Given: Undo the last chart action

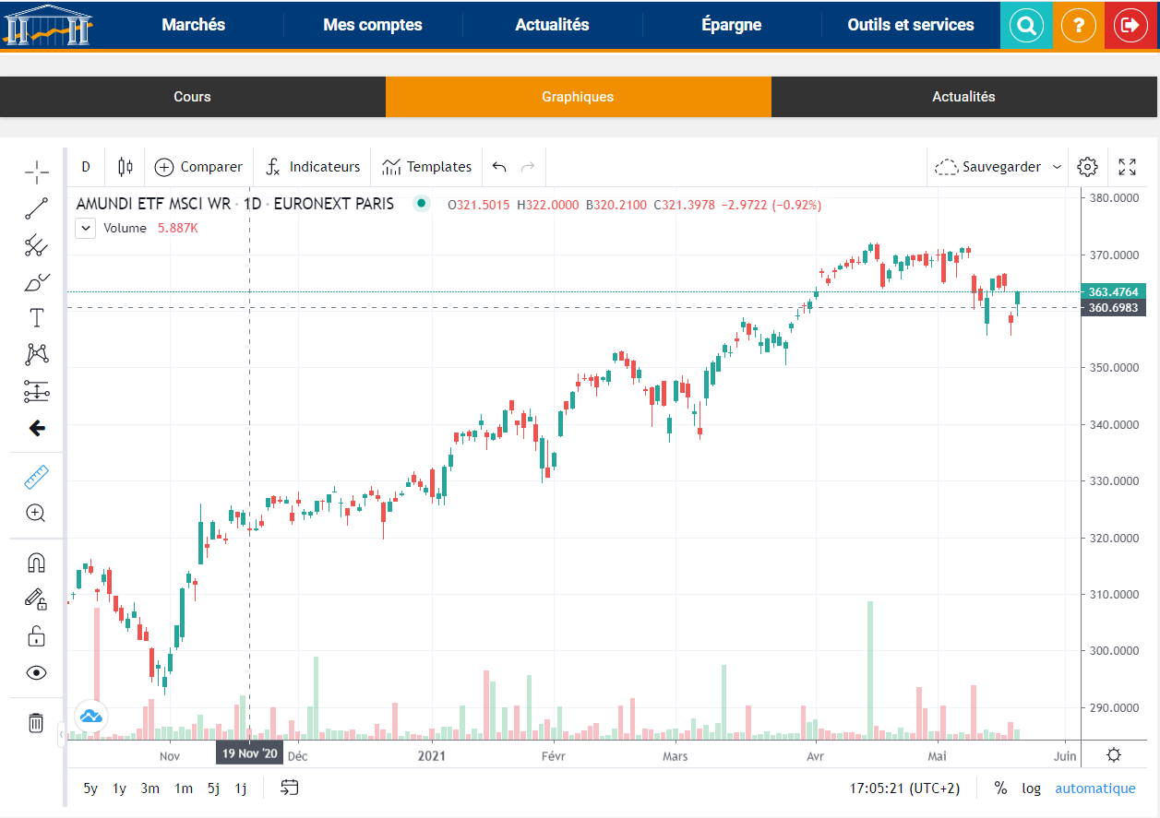Looking at the screenshot, I should [x=499, y=167].
